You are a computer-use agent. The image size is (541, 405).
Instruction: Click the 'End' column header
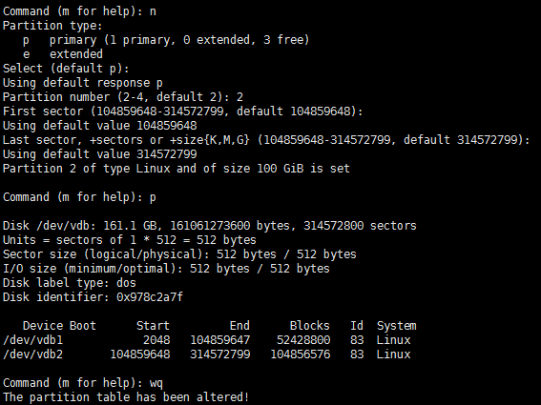click(239, 326)
